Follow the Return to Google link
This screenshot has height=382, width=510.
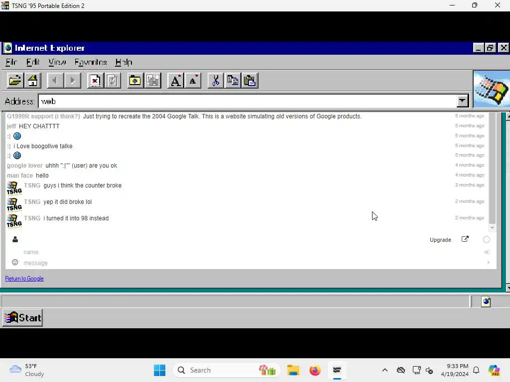tap(24, 279)
